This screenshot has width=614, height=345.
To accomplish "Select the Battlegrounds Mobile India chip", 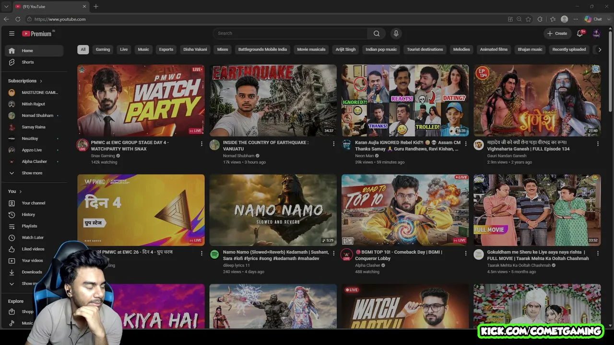I will (262, 49).
